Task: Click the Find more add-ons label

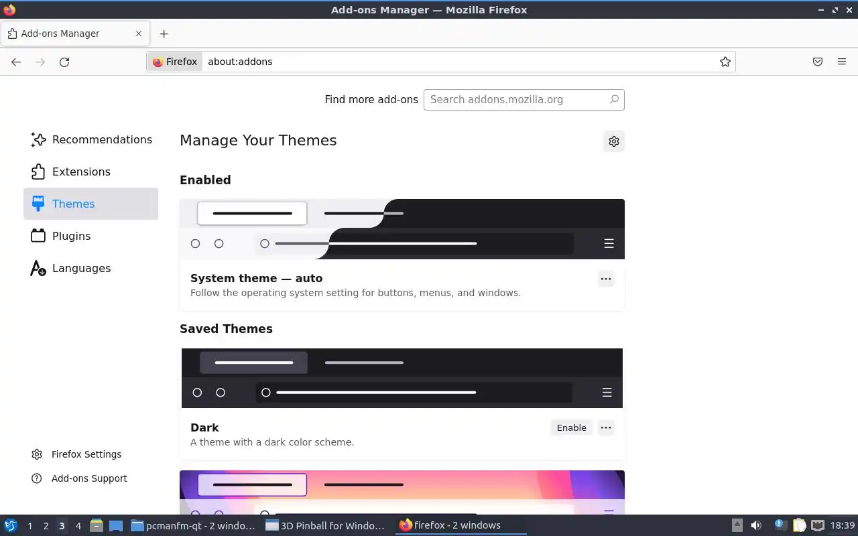Action: click(x=371, y=99)
